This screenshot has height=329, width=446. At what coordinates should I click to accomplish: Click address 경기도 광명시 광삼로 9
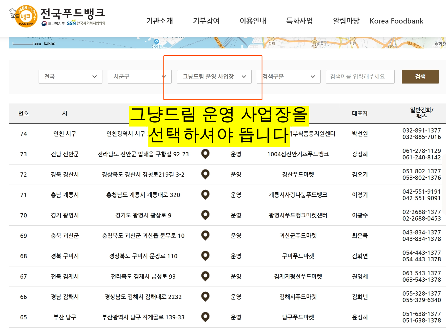pos(143,215)
